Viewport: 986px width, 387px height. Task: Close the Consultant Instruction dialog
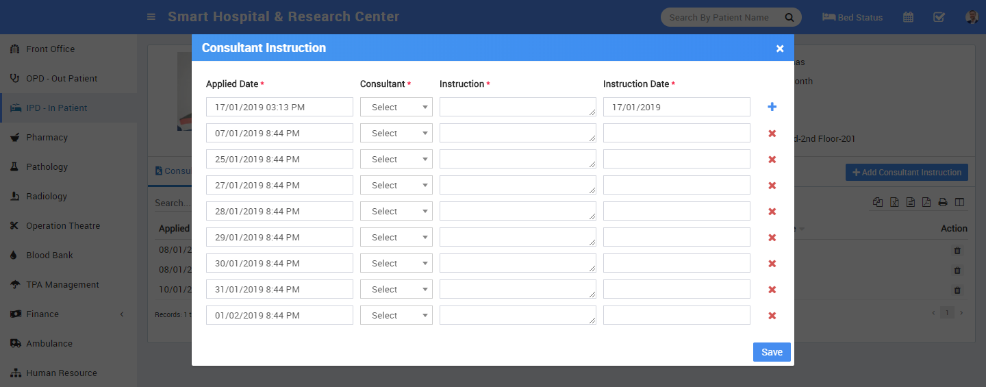779,49
